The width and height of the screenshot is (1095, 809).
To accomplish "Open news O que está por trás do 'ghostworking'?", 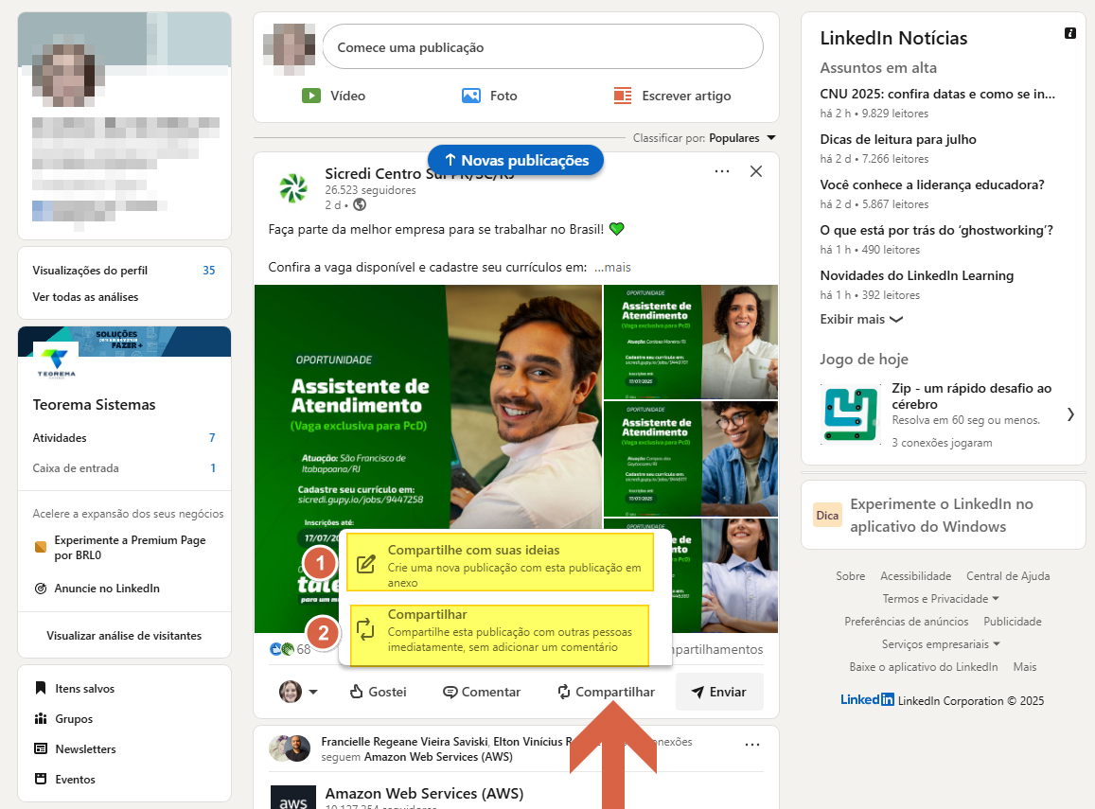I will point(937,230).
